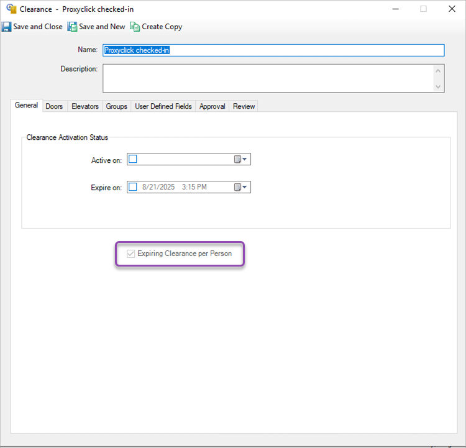Image resolution: width=466 pixels, height=448 pixels.
Task: Go to the Approval tab
Action: (212, 106)
